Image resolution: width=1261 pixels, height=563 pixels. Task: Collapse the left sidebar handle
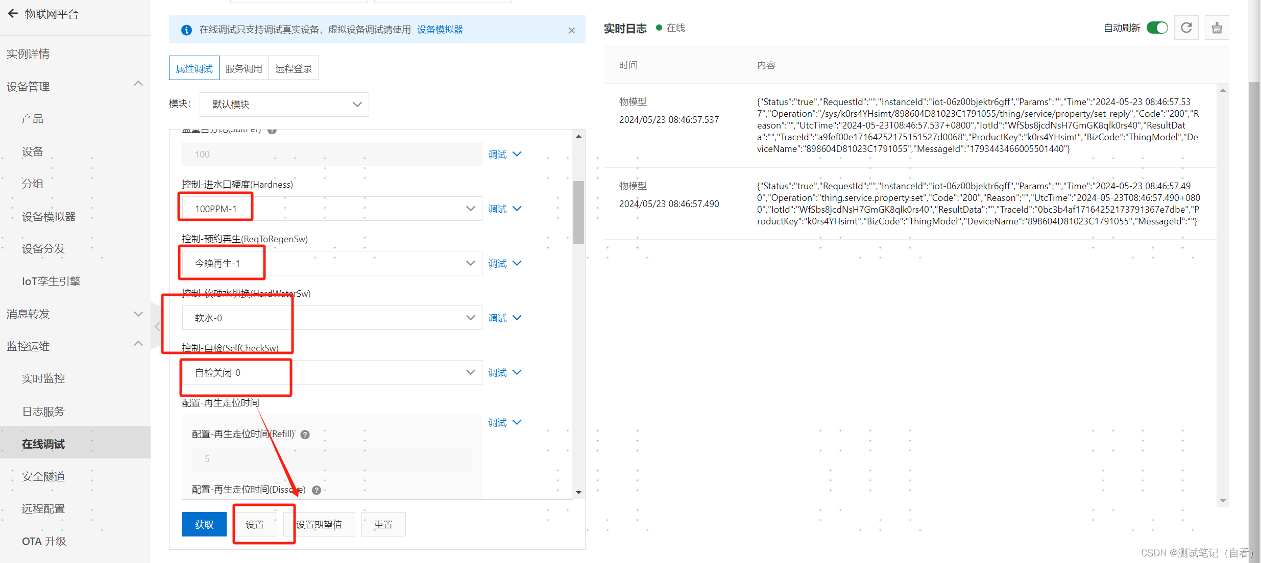coord(157,326)
